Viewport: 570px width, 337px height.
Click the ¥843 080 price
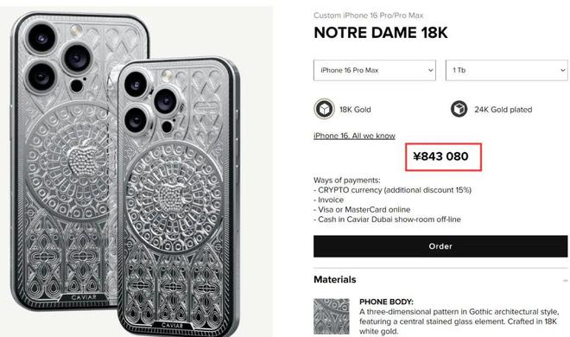tap(440, 156)
